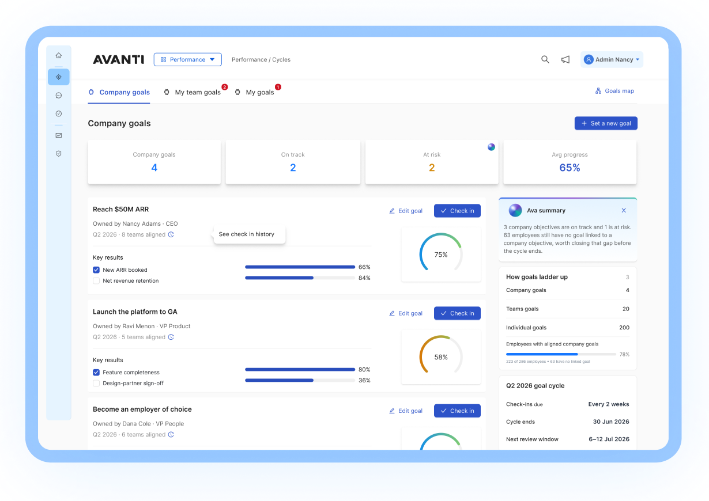Open the At risk summary card
709x501 pixels.
pos(432,162)
